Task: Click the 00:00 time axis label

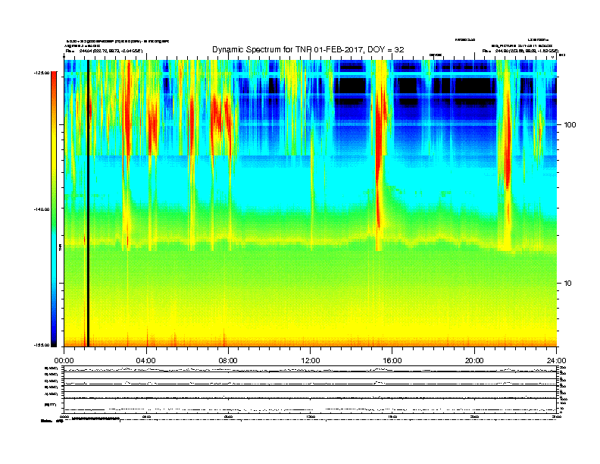Action: point(64,361)
